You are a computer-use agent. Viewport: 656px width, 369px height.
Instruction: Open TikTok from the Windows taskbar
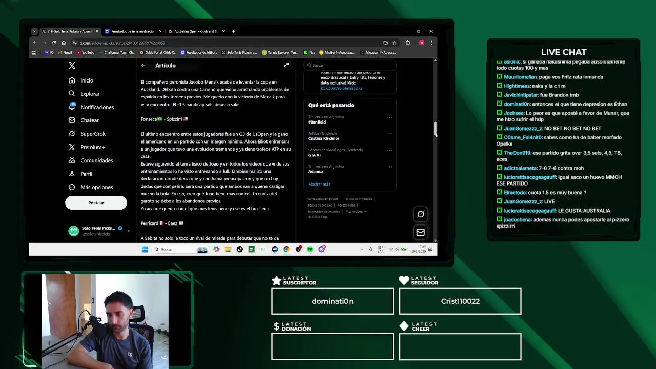[x=239, y=249]
